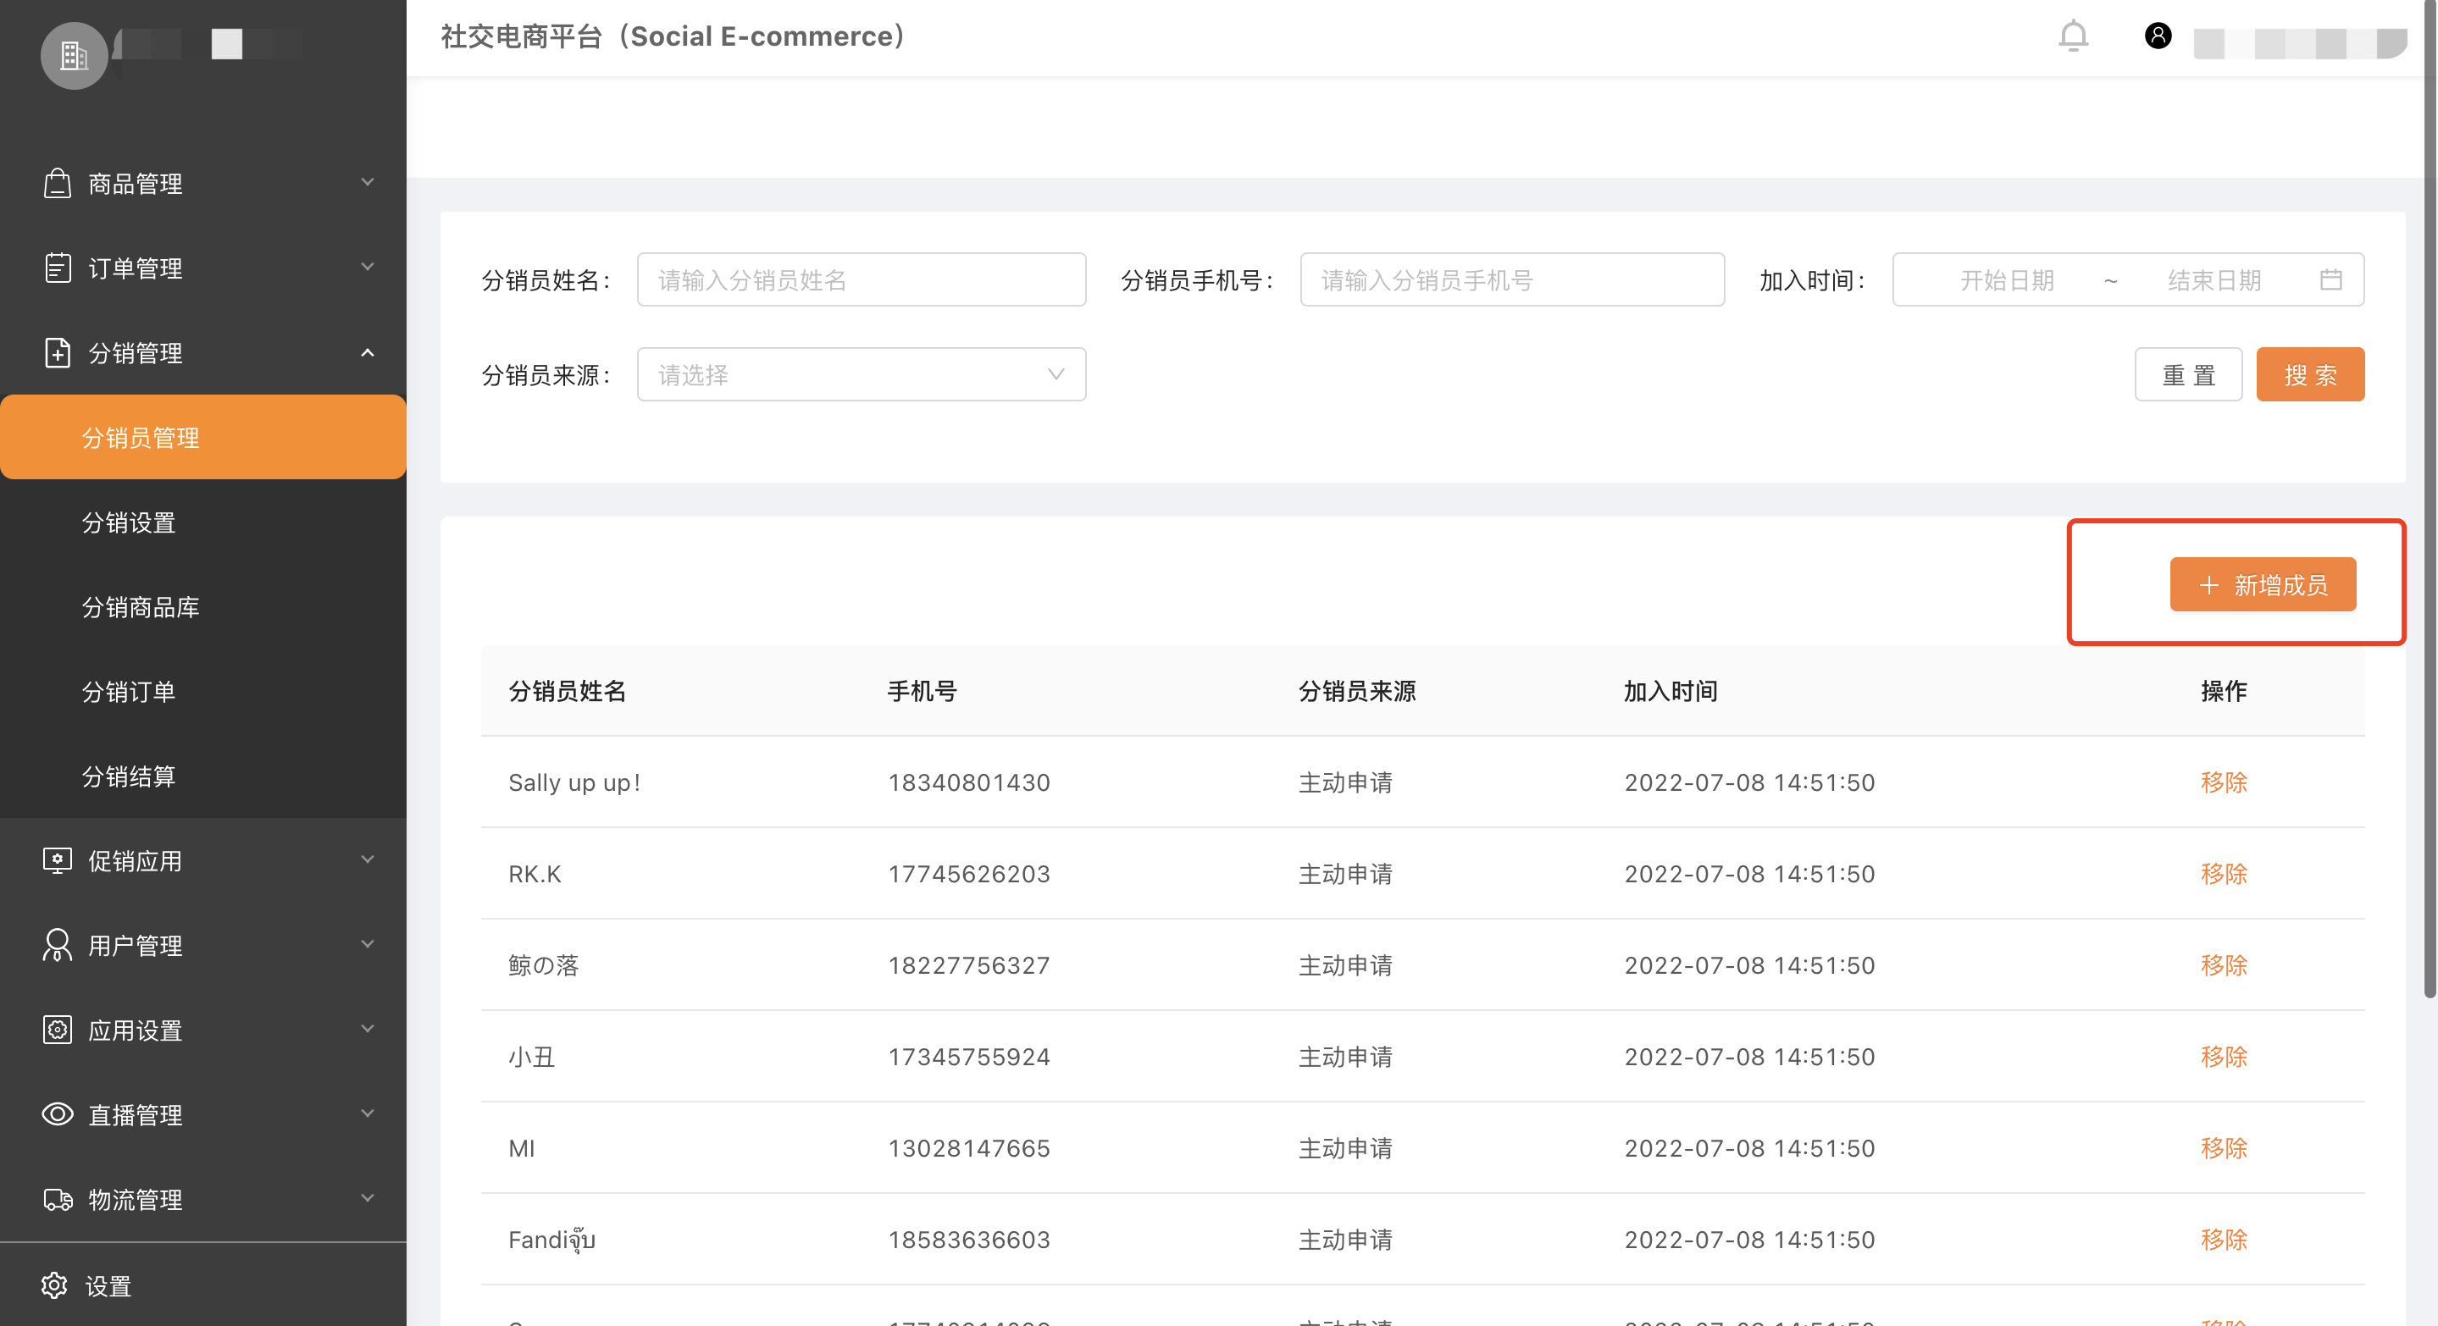Click phone number 17345755924
The width and height of the screenshot is (2438, 1326).
[x=968, y=1057]
